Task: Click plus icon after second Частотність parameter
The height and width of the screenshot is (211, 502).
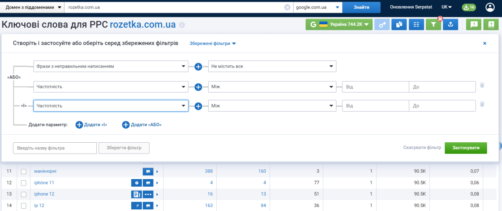Action: 198,106
